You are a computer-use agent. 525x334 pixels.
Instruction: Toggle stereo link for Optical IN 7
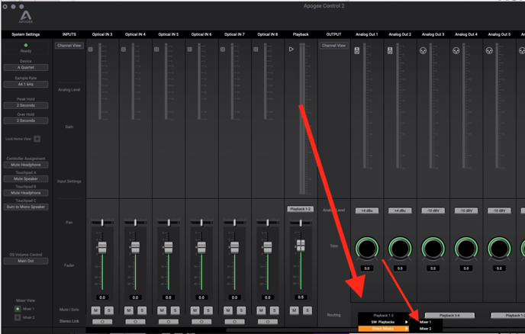click(234, 322)
